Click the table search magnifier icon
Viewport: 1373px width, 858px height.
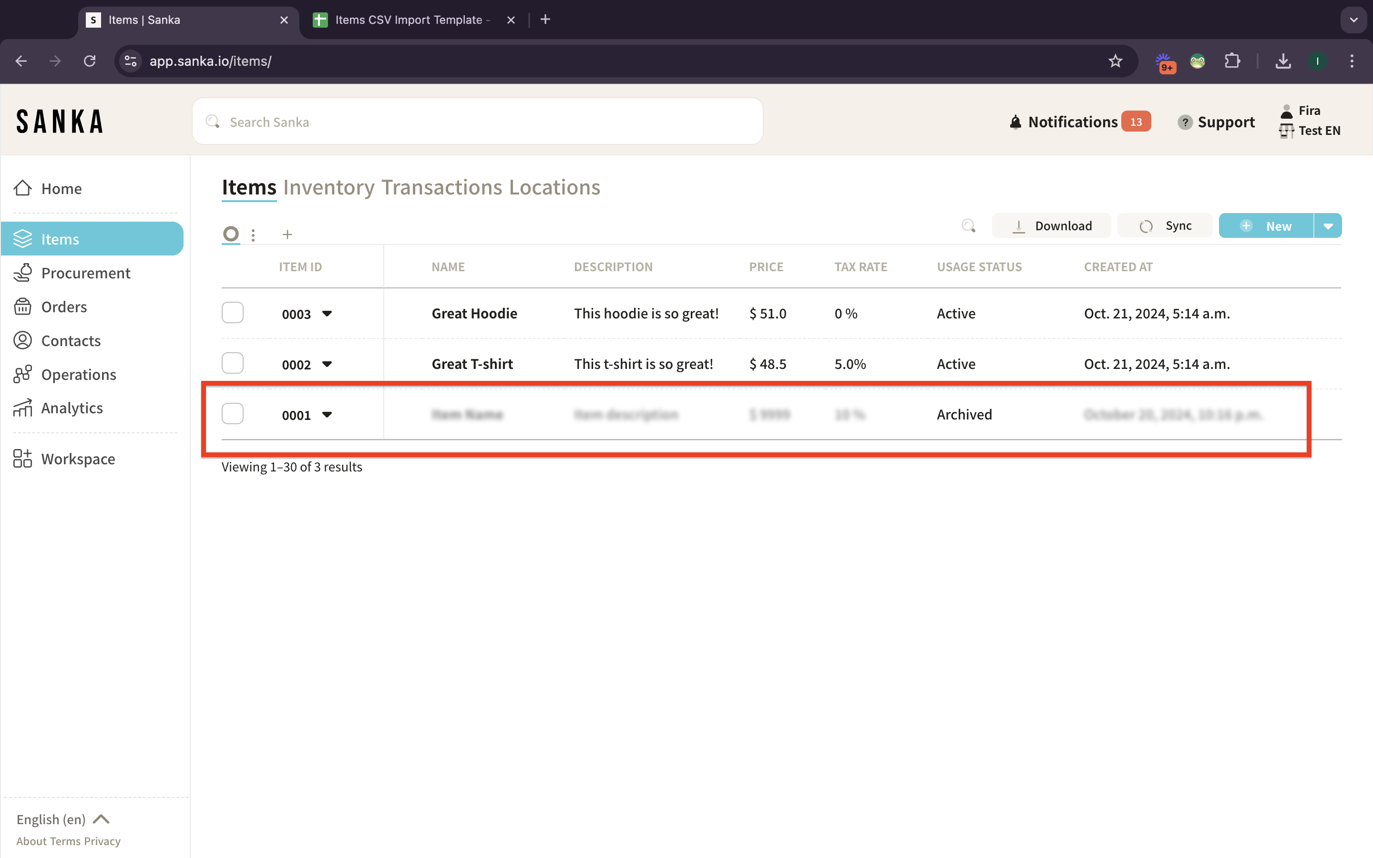coord(968,226)
